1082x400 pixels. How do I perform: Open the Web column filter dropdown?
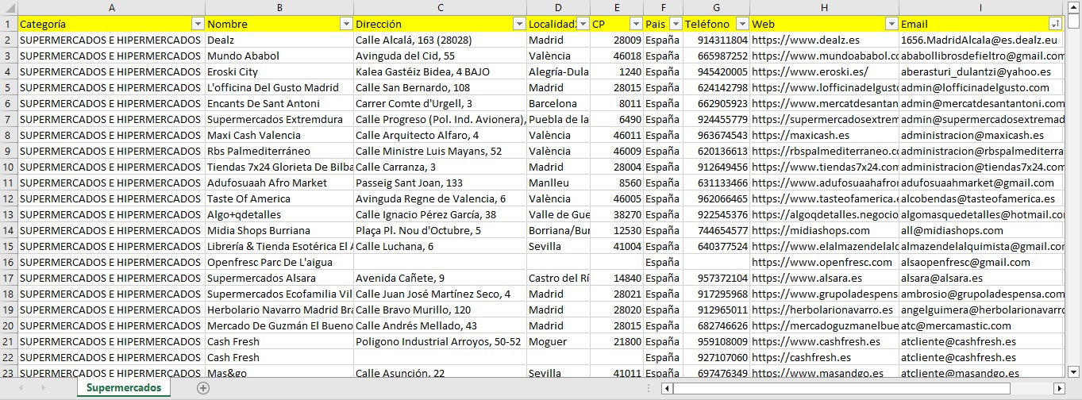[x=891, y=24]
